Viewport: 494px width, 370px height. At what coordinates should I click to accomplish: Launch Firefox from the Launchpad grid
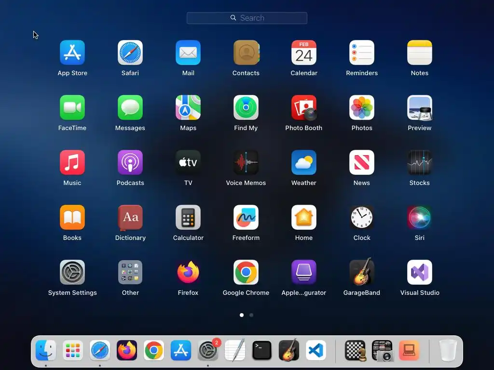point(188,272)
